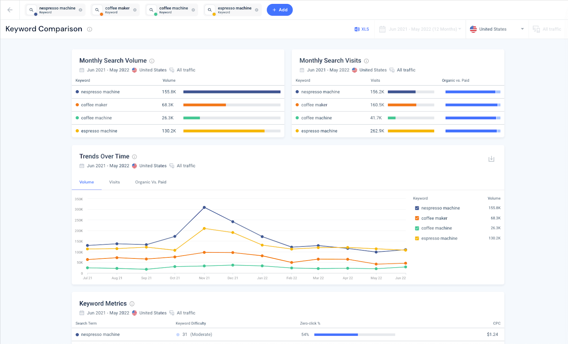Click the calendar icon under Trends Over Time
The height and width of the screenshot is (344, 568).
pos(81,165)
